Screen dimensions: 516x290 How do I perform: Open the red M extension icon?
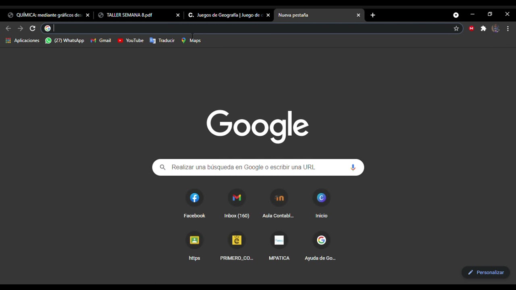[471, 29]
